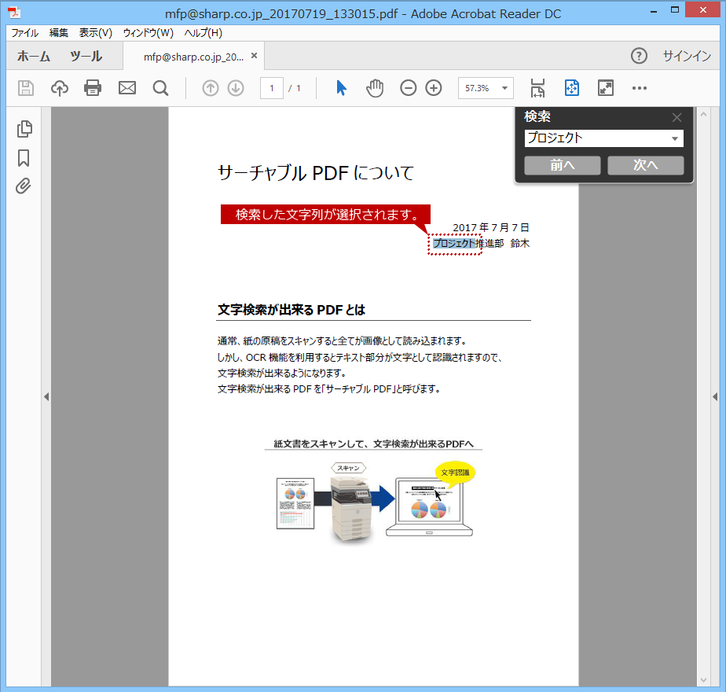Open bookmarks panel icon
The width and height of the screenshot is (726, 692).
tap(24, 158)
